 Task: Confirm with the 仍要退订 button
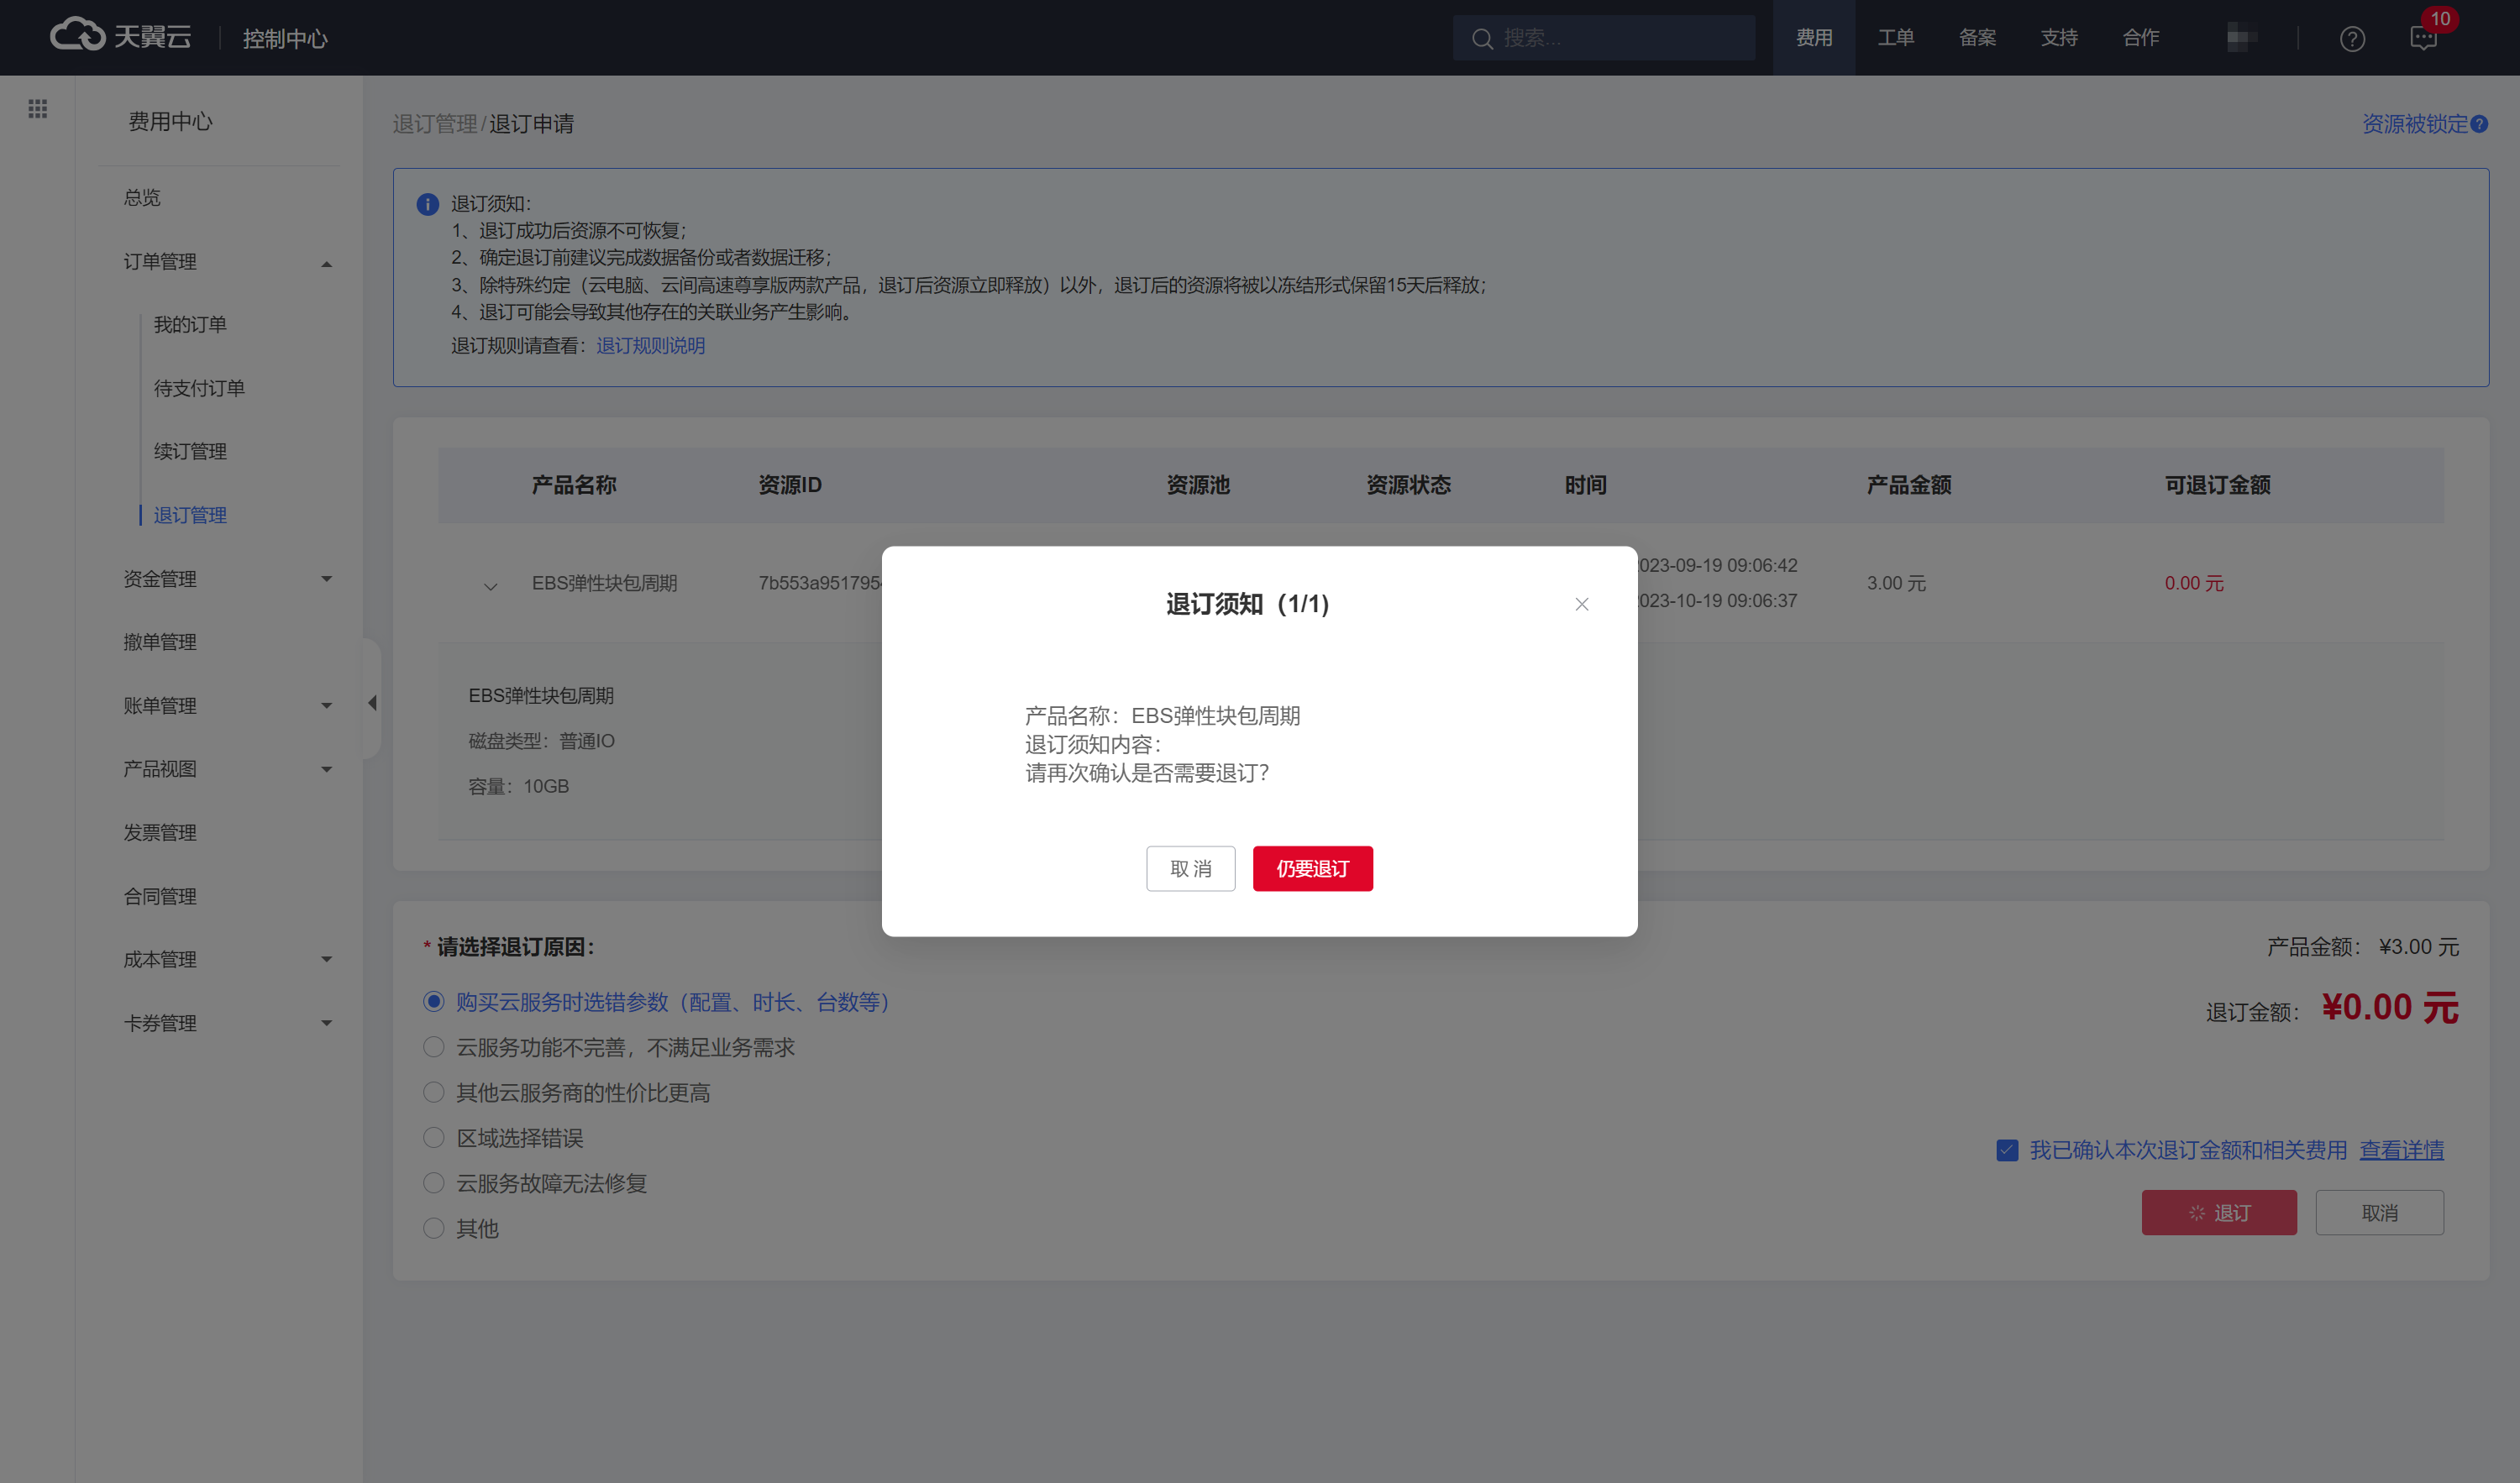(x=1312, y=868)
